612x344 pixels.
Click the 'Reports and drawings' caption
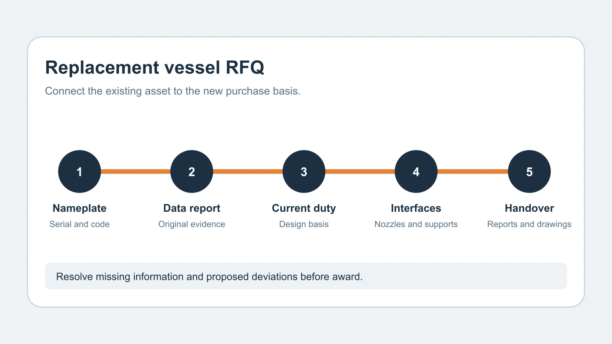(529, 224)
